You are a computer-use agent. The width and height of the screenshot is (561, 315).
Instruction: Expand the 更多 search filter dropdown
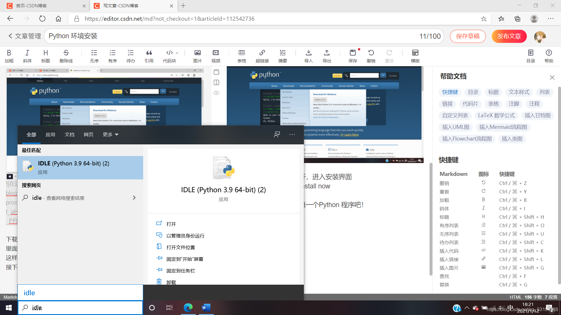(x=110, y=134)
